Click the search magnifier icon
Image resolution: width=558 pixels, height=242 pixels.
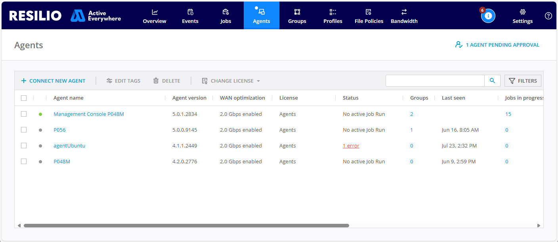tap(492, 81)
